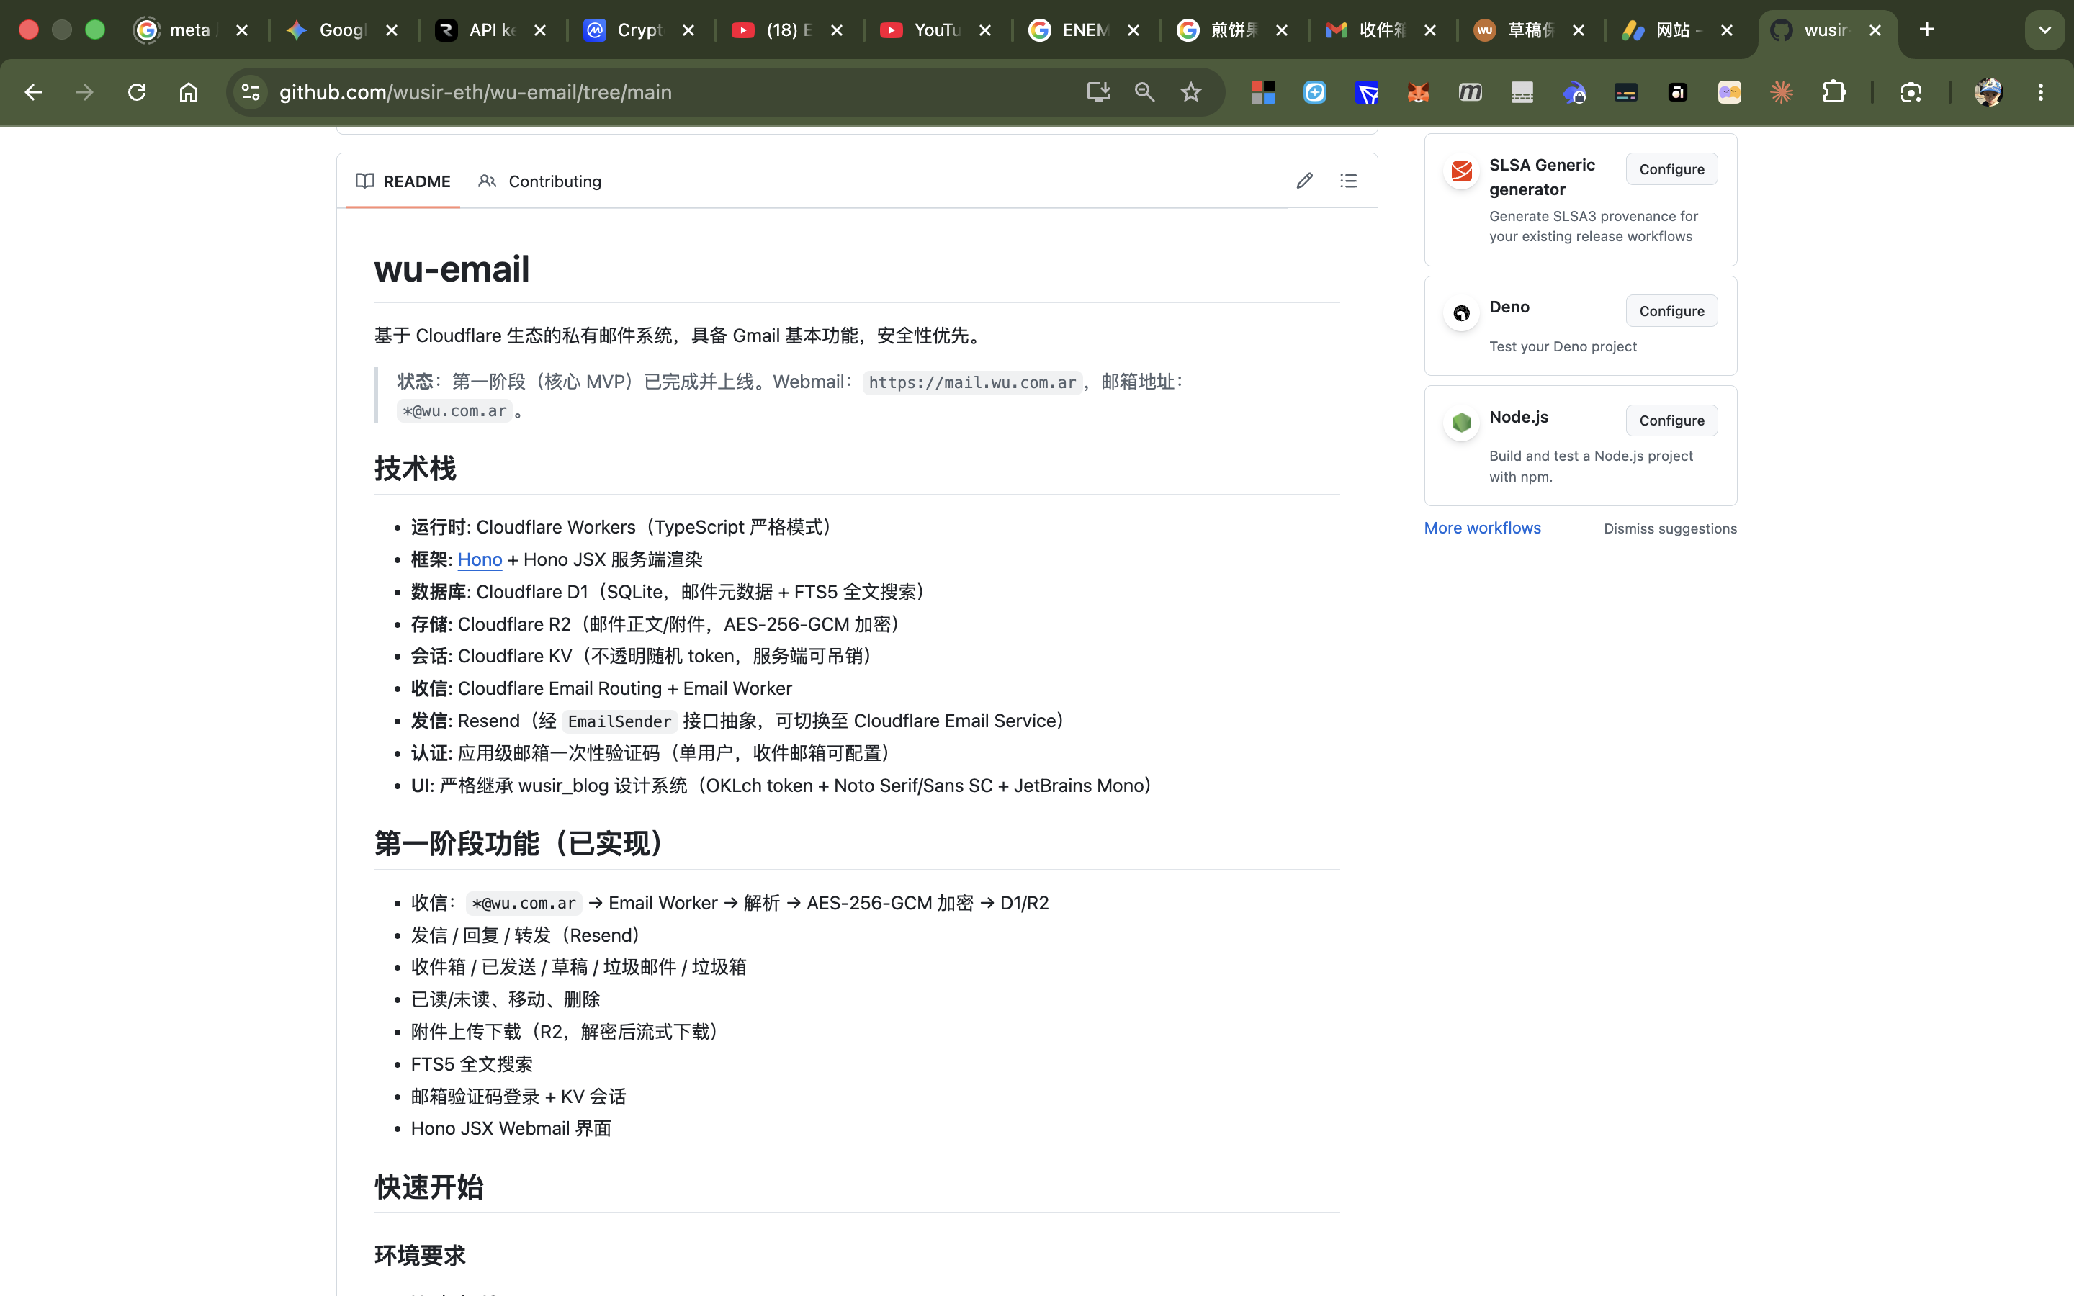Open the red-blue squares extension
Viewport: 2074px width, 1296px height.
coord(1262,91)
